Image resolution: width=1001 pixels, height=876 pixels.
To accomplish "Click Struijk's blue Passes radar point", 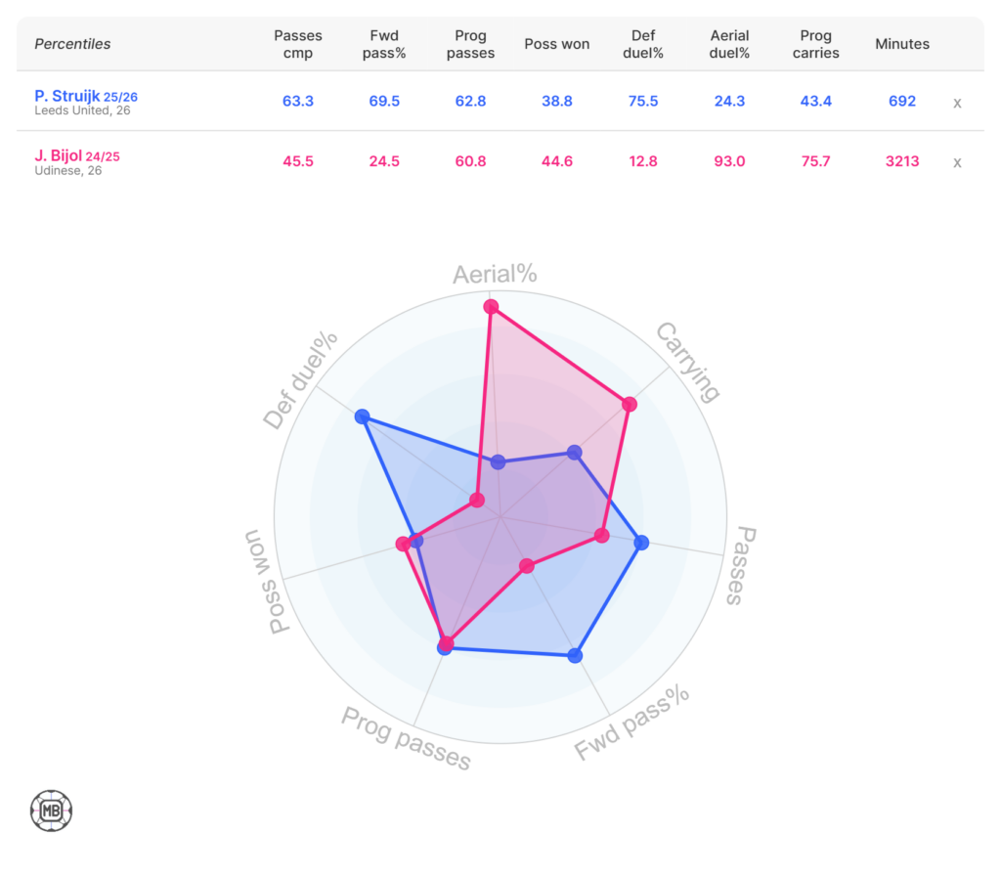I will 640,543.
